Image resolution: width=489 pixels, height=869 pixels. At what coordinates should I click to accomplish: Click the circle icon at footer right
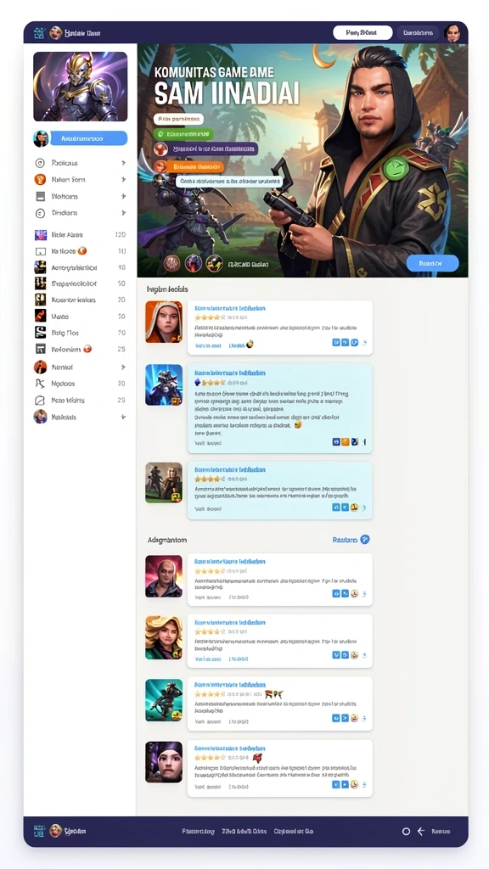coord(406,832)
